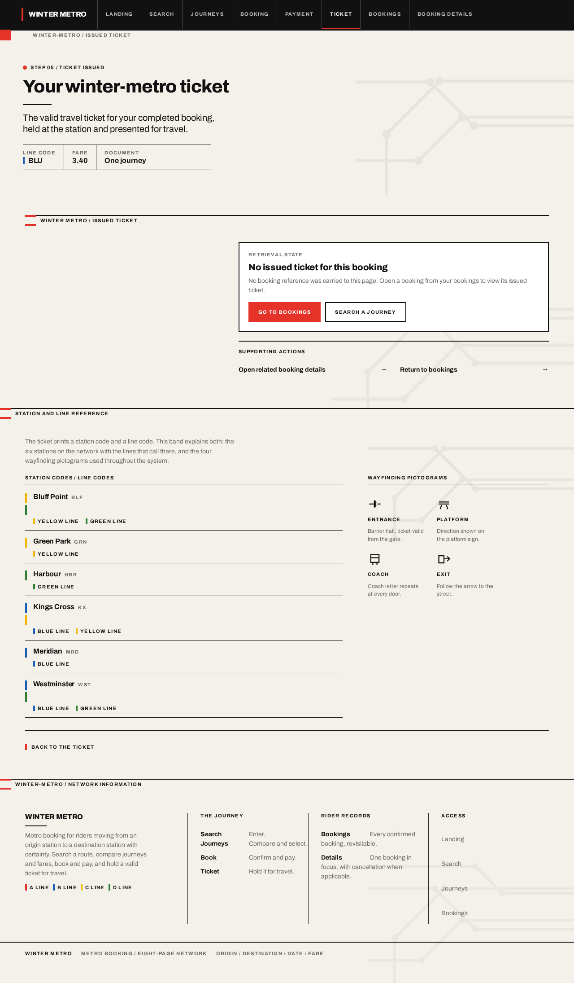
Task: Click the Westminster station name
Action: coord(54,684)
